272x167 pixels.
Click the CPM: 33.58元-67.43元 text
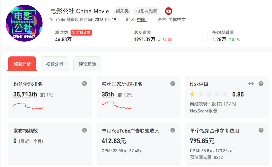coord(122,151)
